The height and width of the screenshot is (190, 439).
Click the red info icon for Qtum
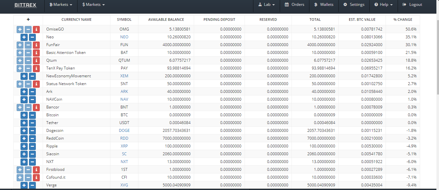(36, 60)
